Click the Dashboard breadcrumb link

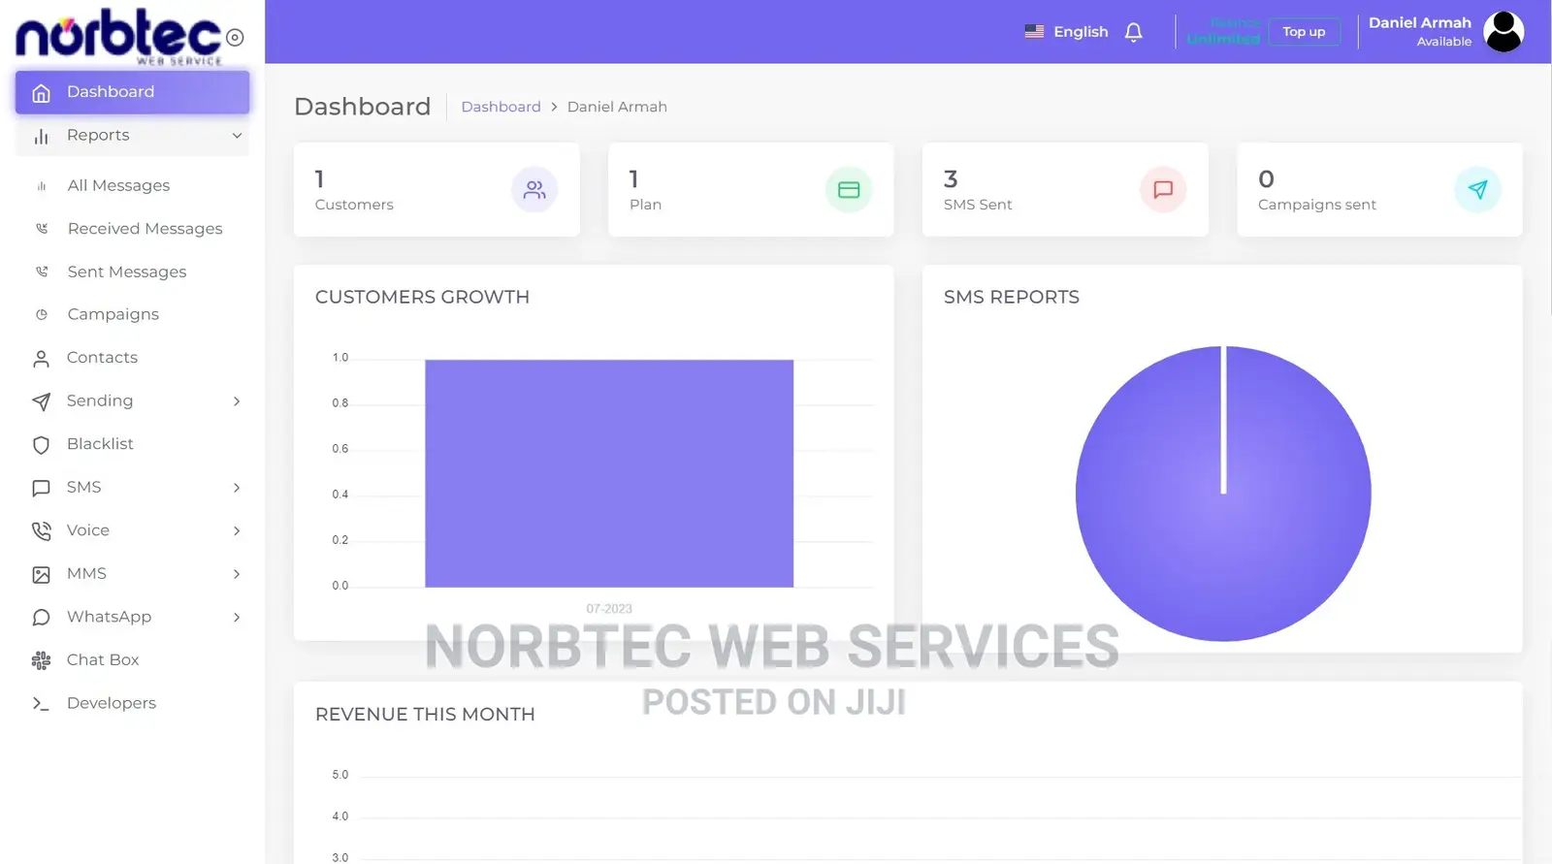point(501,107)
